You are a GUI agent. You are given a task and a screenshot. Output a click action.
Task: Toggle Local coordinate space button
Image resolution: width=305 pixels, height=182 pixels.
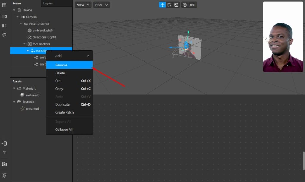tap(189, 5)
